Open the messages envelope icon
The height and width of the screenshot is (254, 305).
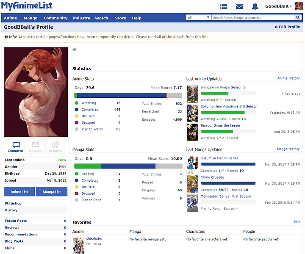pos(239,6)
